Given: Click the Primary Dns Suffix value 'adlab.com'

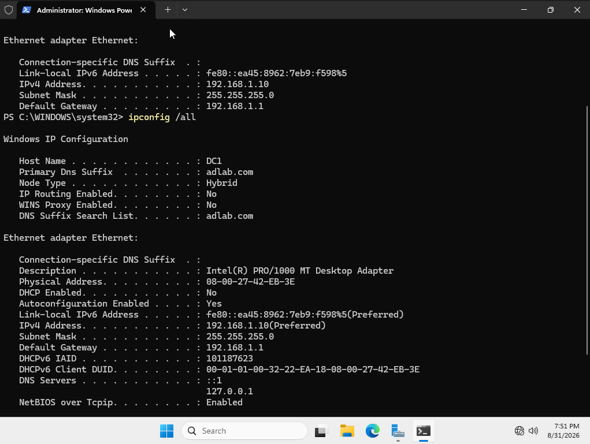Looking at the screenshot, I should (x=229, y=172).
